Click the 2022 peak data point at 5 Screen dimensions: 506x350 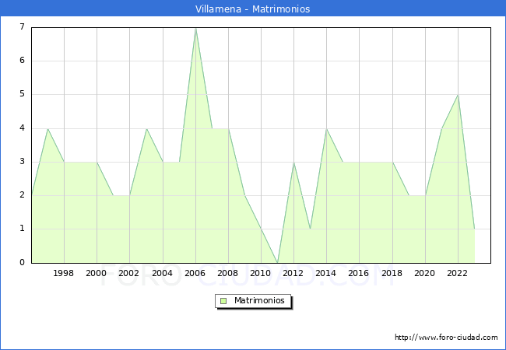pos(458,95)
